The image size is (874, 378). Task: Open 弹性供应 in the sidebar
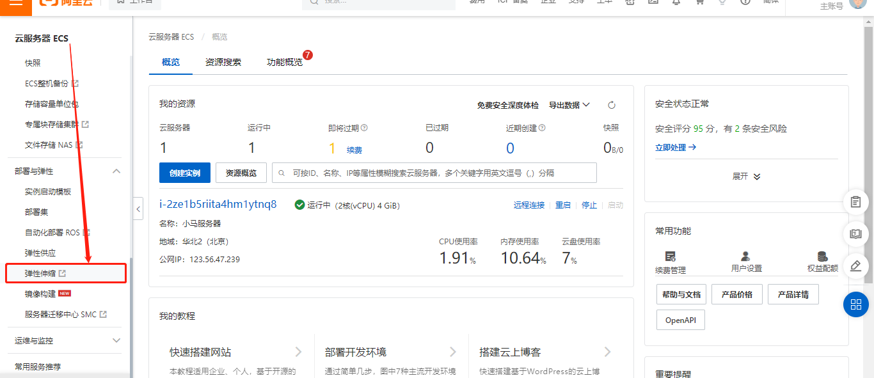coord(40,253)
